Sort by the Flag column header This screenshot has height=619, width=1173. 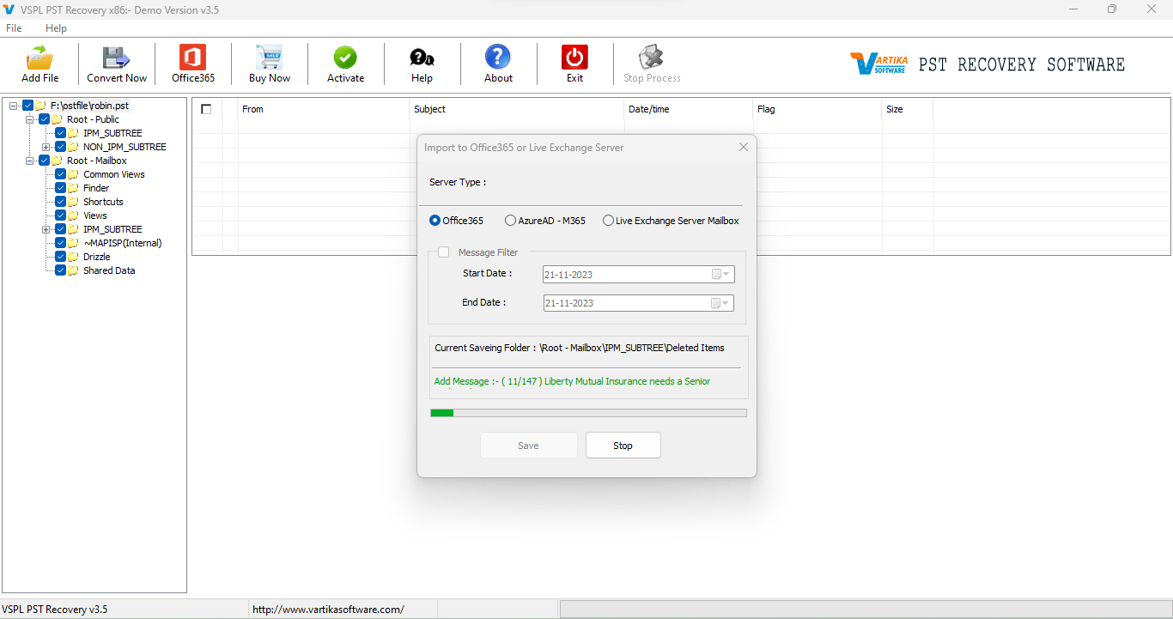(817, 109)
